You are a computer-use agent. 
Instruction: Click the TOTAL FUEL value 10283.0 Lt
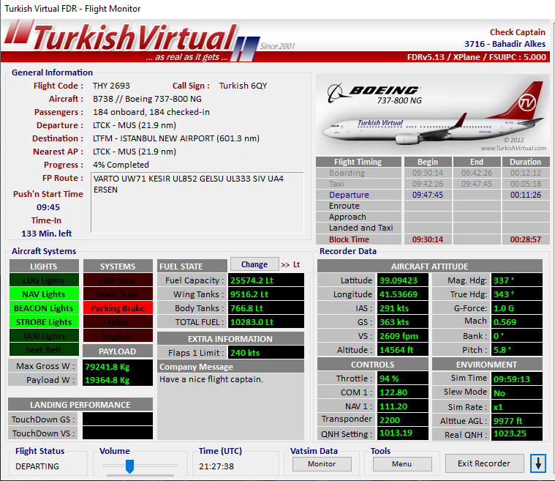(x=266, y=322)
